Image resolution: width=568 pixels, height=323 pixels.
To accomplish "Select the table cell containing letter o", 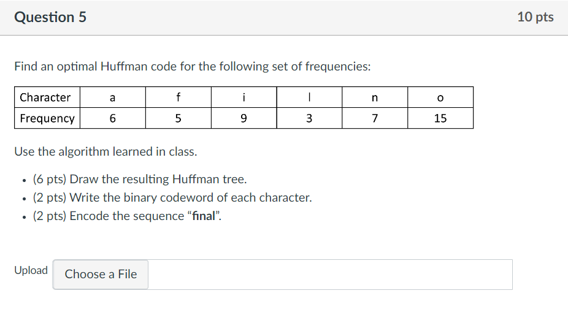I will tap(440, 97).
